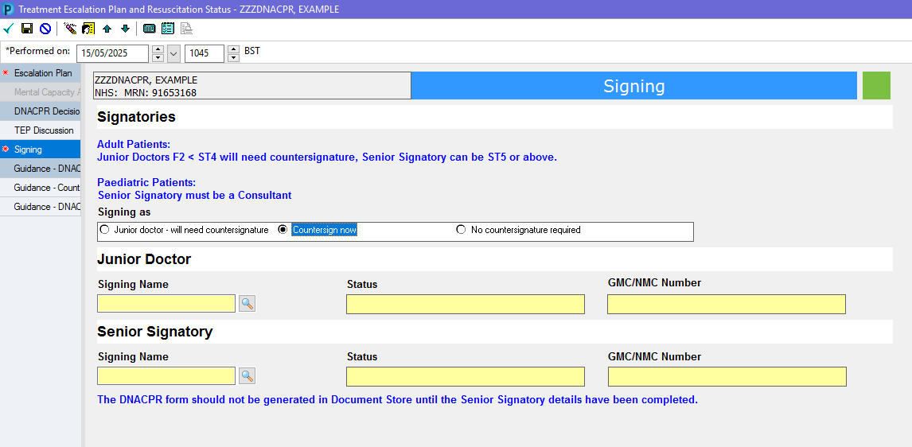Open Junior Doctor signing name search magnifier
The image size is (912, 447).
coord(247,303)
